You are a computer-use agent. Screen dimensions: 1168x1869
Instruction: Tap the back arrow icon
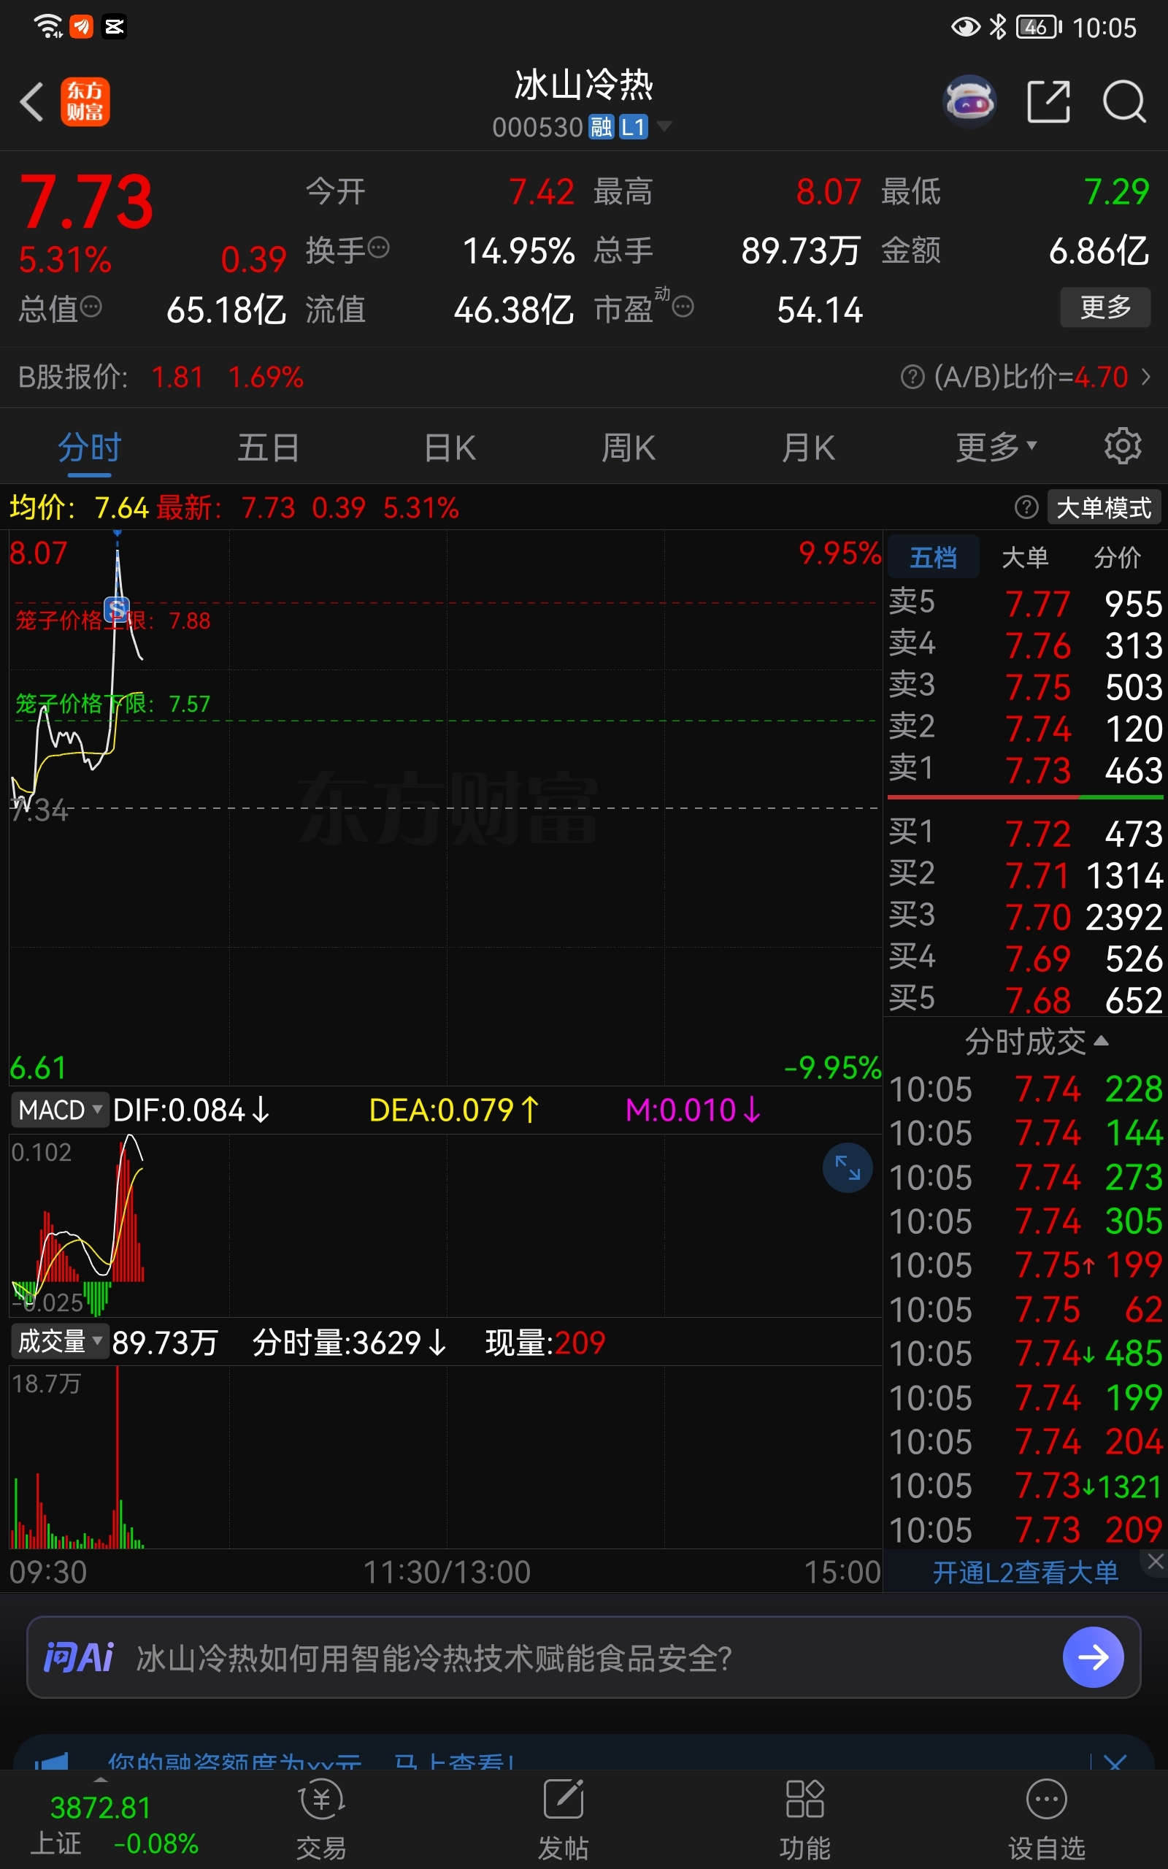31,102
